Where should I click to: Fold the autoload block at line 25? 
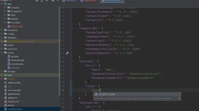click(x=72, y=61)
